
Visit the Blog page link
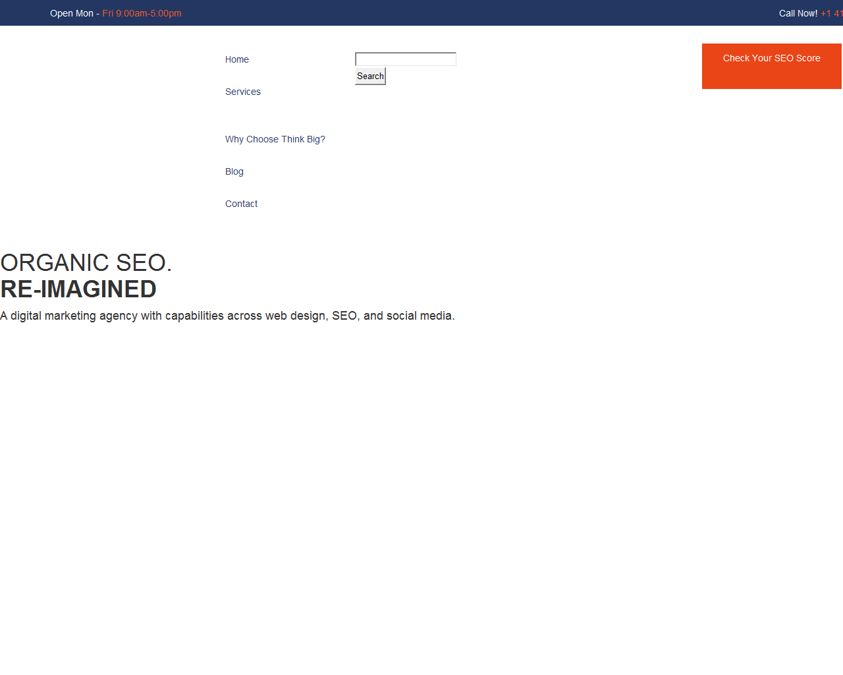pyautogui.click(x=234, y=171)
